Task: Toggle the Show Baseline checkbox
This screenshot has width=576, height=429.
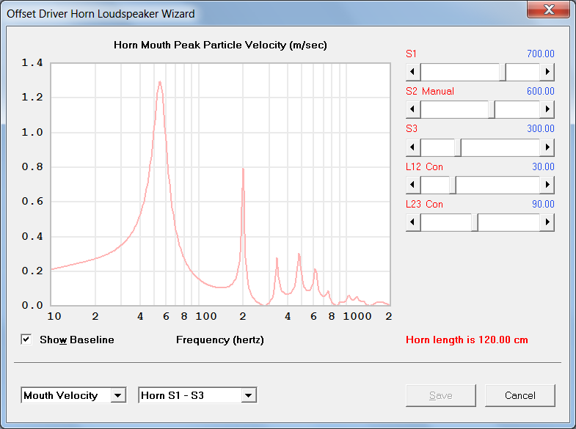Action: pos(26,340)
